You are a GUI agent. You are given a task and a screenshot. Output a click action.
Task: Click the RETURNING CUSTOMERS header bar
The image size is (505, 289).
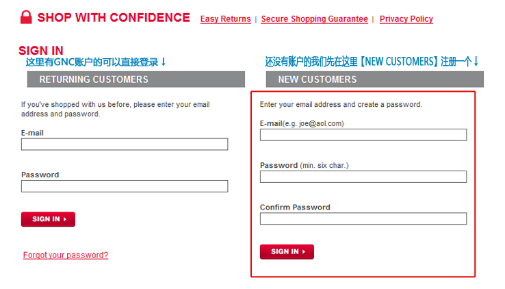point(136,79)
